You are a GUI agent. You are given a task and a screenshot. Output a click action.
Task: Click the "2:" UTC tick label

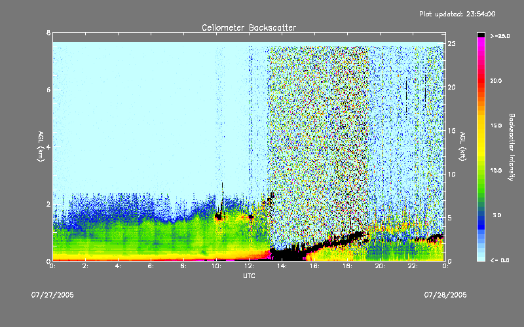point(86,266)
